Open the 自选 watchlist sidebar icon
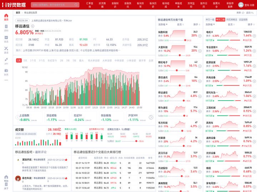Image resolution: width=257 pixels, height=192 pixels. click(x=6, y=38)
